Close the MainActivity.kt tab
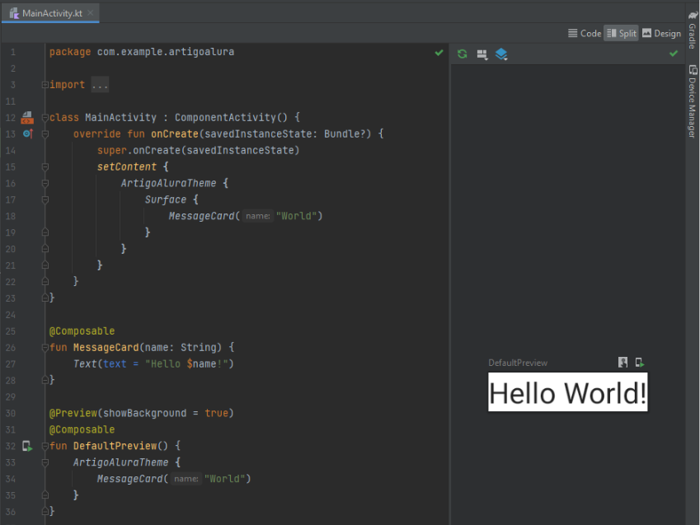This screenshot has height=525, width=700. click(x=90, y=13)
